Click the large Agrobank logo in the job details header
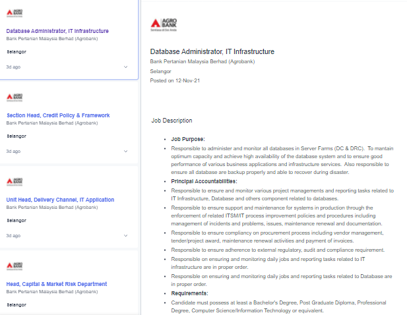The height and width of the screenshot is (315, 407). point(161,24)
